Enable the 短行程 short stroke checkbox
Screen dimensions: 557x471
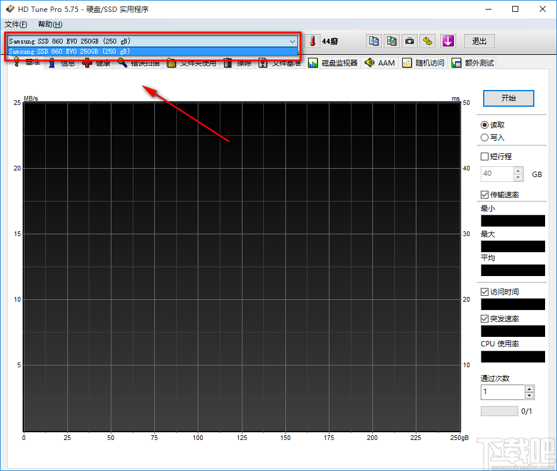tap(485, 157)
